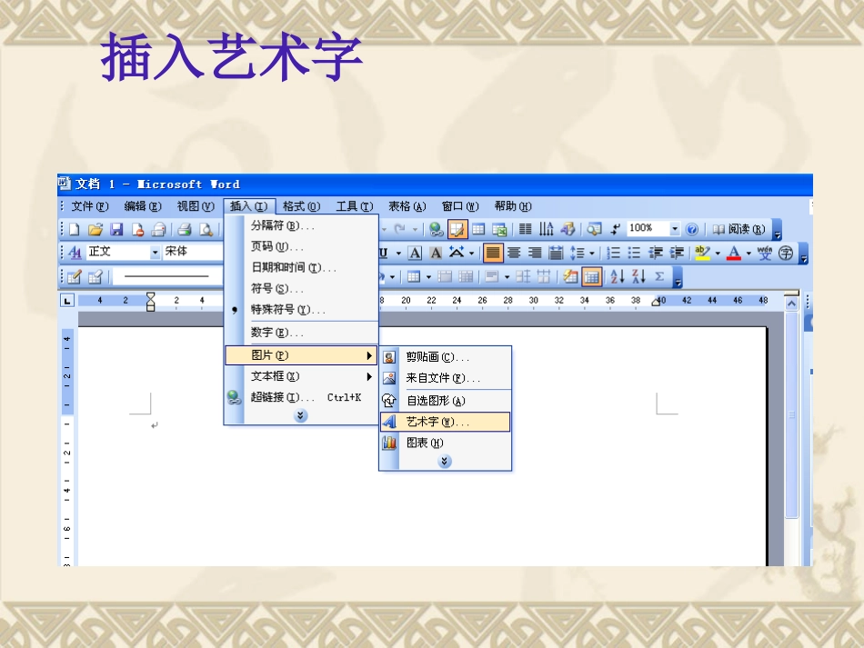The image size is (864, 648).
Task: Toggle Distributed alignment button
Action: click(x=556, y=253)
